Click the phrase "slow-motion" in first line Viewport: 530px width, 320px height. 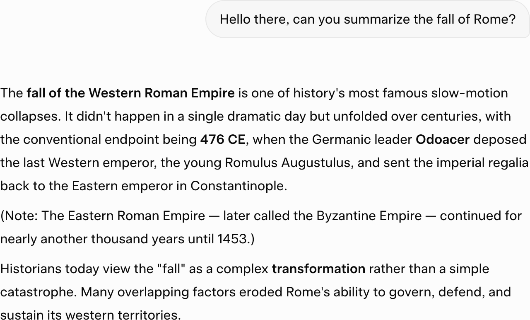pyautogui.click(x=469, y=93)
